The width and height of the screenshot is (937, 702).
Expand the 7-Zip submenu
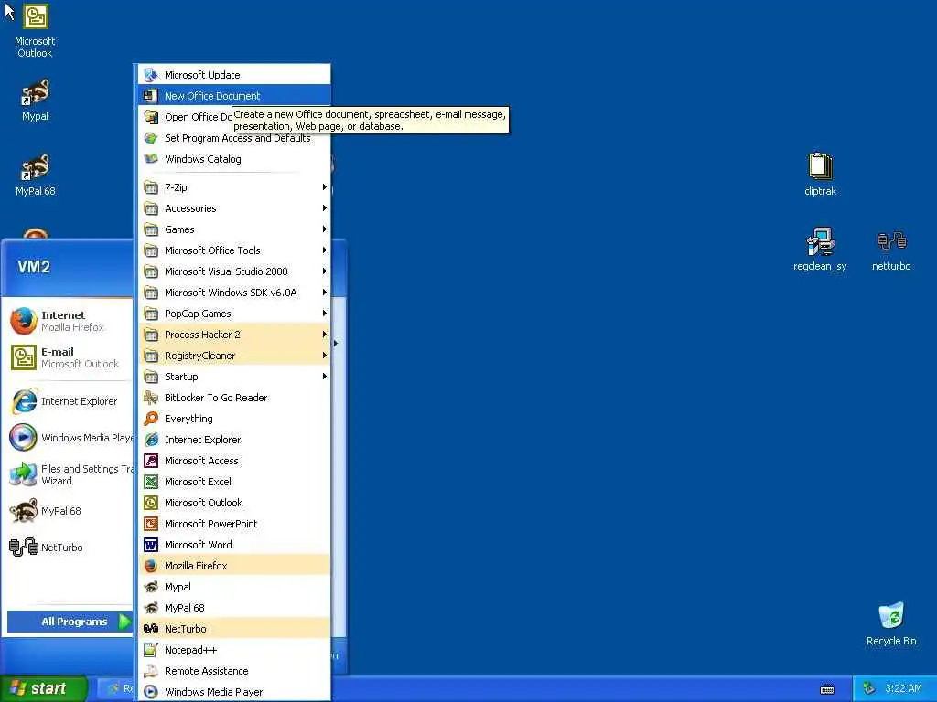[x=234, y=187]
